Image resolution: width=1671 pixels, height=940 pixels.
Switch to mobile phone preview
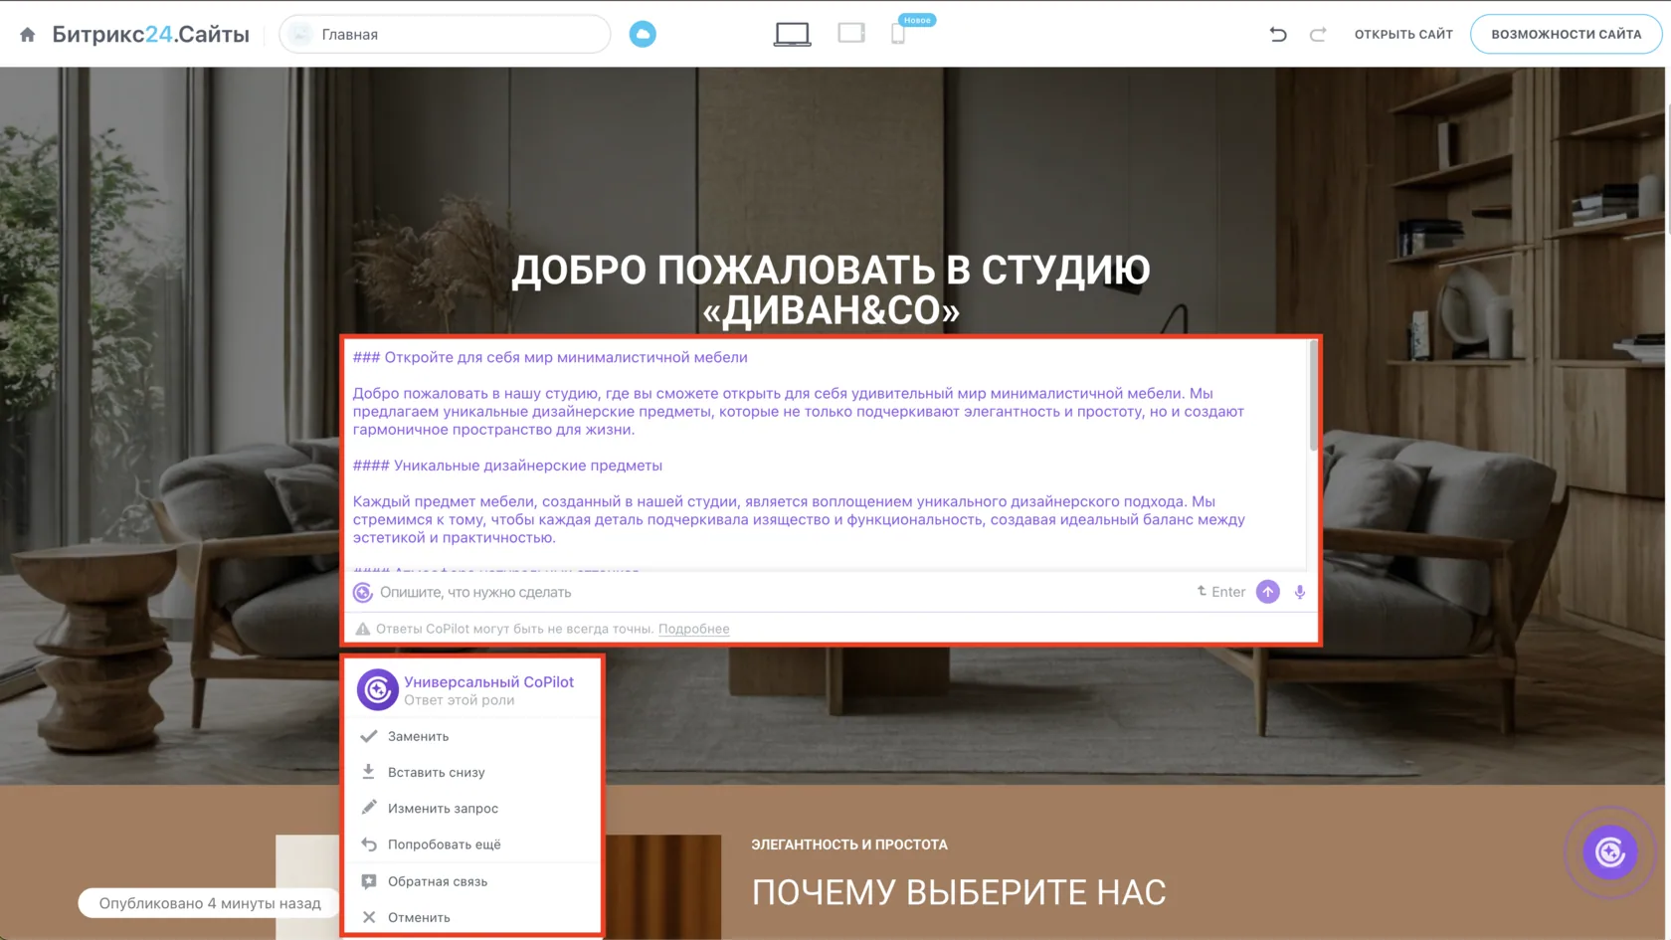[x=898, y=35]
